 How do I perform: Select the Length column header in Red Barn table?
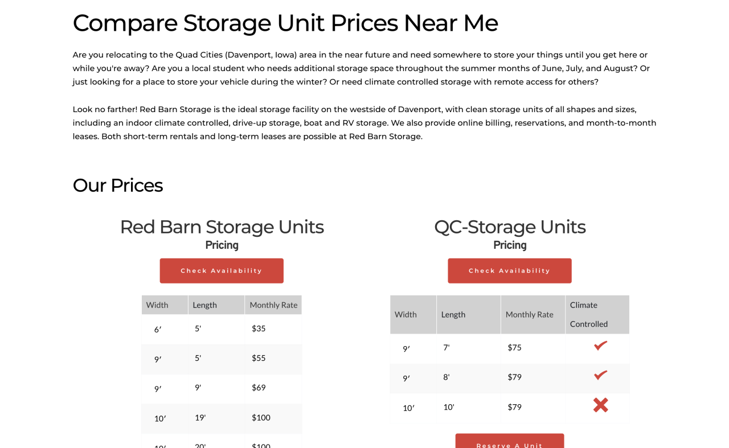pos(205,305)
